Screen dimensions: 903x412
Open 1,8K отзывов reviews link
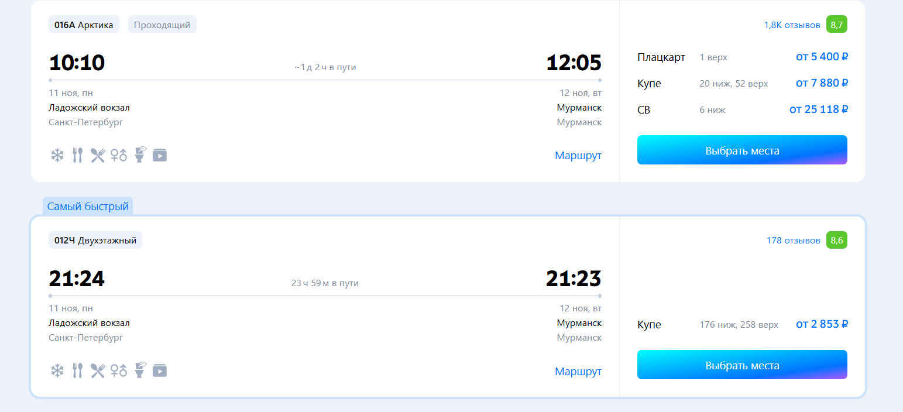[x=792, y=25]
